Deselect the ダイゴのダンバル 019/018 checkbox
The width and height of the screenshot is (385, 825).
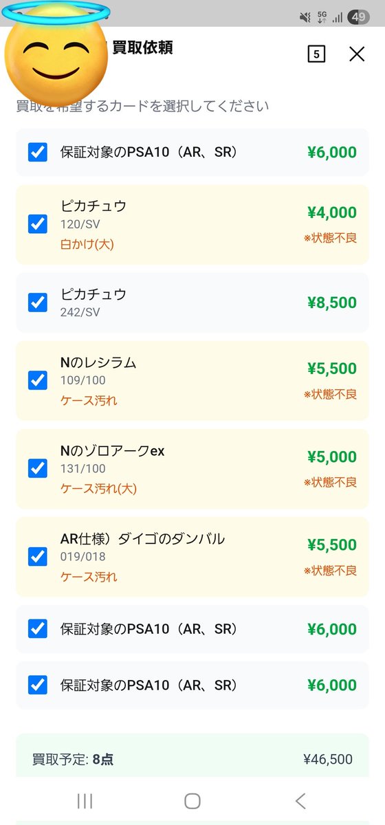[x=38, y=556]
